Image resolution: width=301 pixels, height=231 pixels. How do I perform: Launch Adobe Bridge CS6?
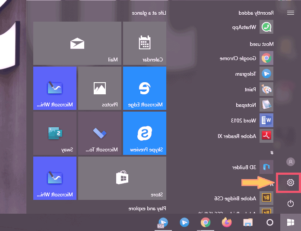tap(244, 198)
